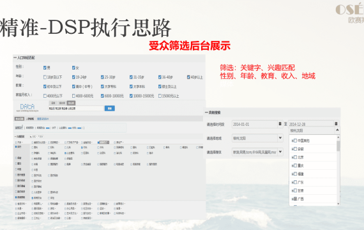Expand the 福建 province node

[x=292, y=174]
